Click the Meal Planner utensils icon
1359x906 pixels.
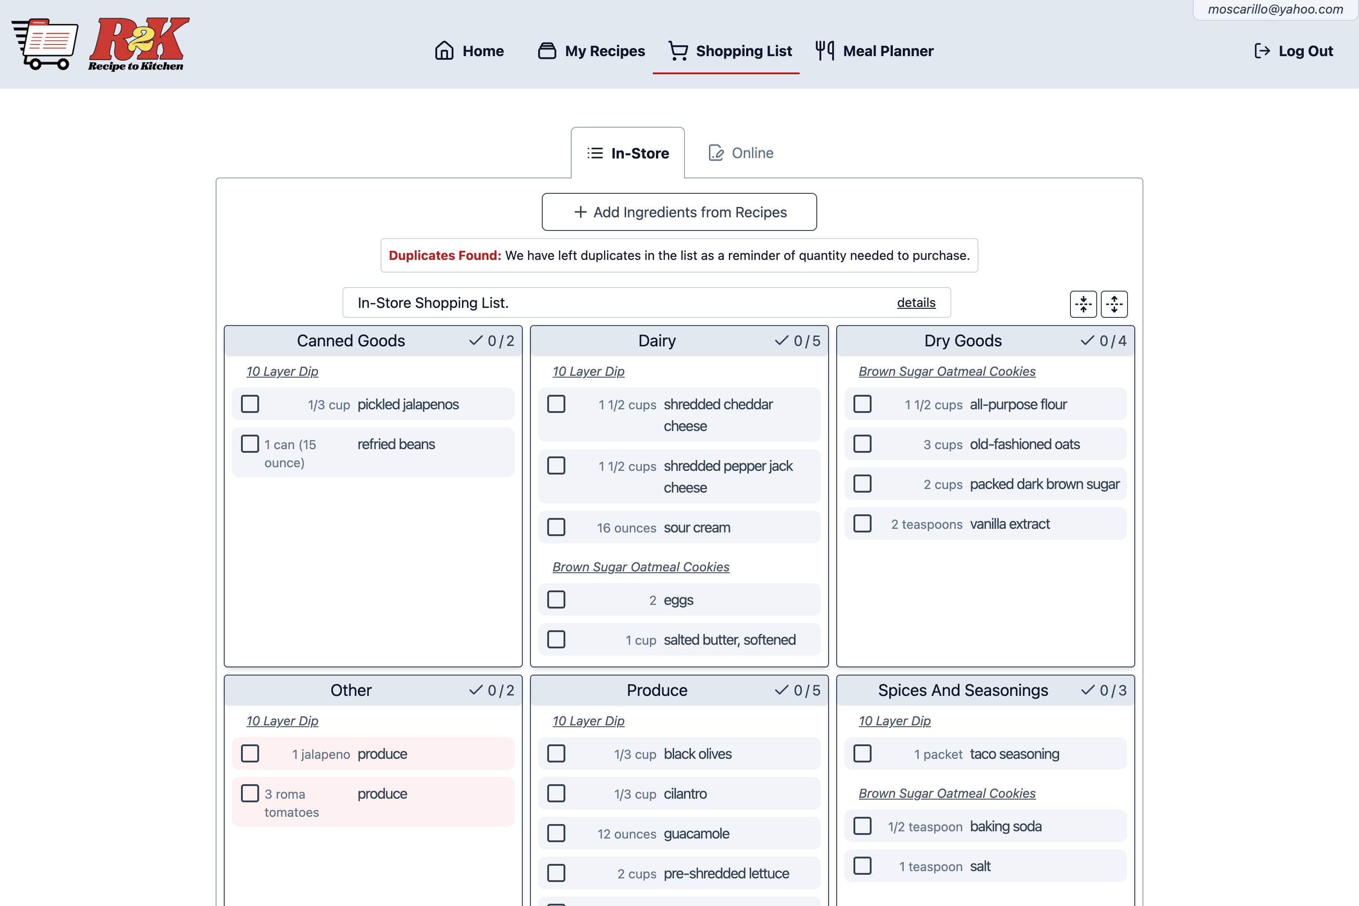pos(824,51)
